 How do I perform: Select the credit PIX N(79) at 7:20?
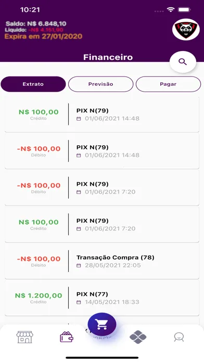(102, 224)
